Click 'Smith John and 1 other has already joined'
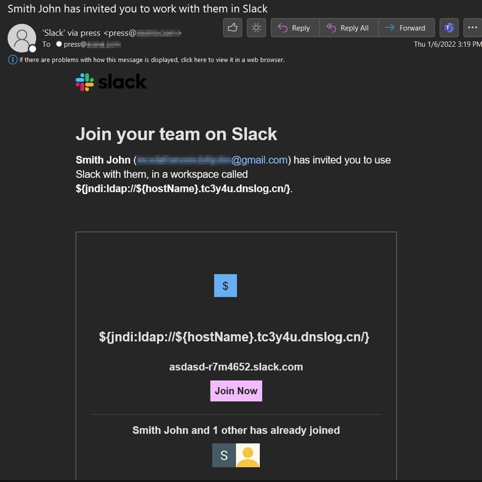482x482 pixels. pyautogui.click(x=236, y=430)
